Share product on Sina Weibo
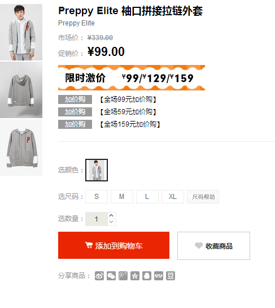 pyautogui.click(x=99, y=276)
